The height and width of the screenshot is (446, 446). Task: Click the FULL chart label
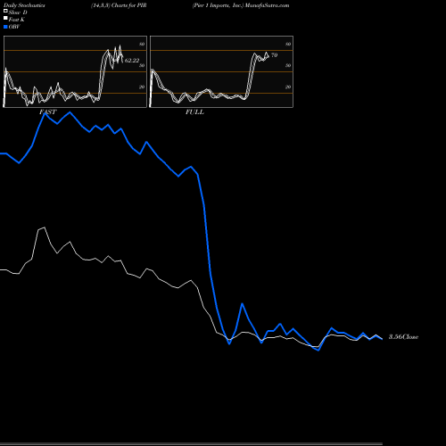coord(194,112)
